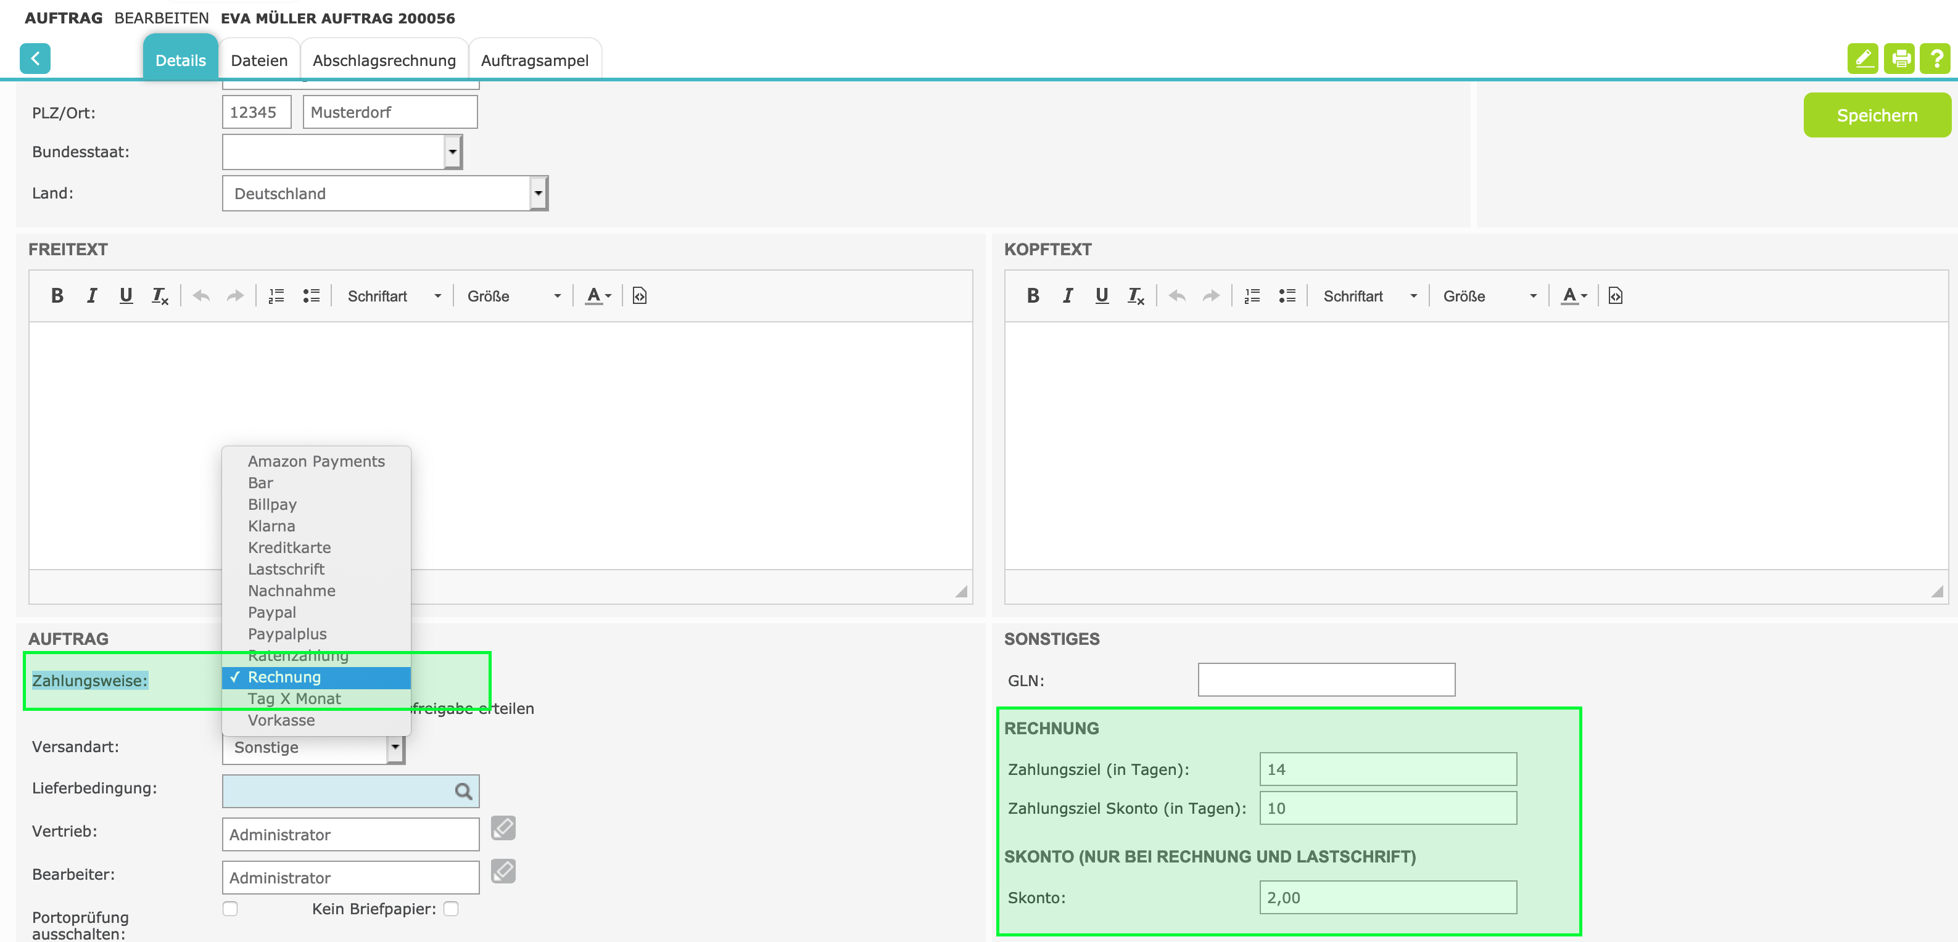Open the Auftragsampel tab
The image size is (1958, 942).
[x=534, y=60]
